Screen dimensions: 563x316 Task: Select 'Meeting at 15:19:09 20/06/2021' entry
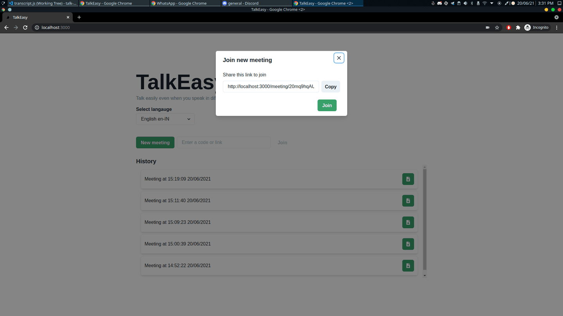click(x=279, y=179)
